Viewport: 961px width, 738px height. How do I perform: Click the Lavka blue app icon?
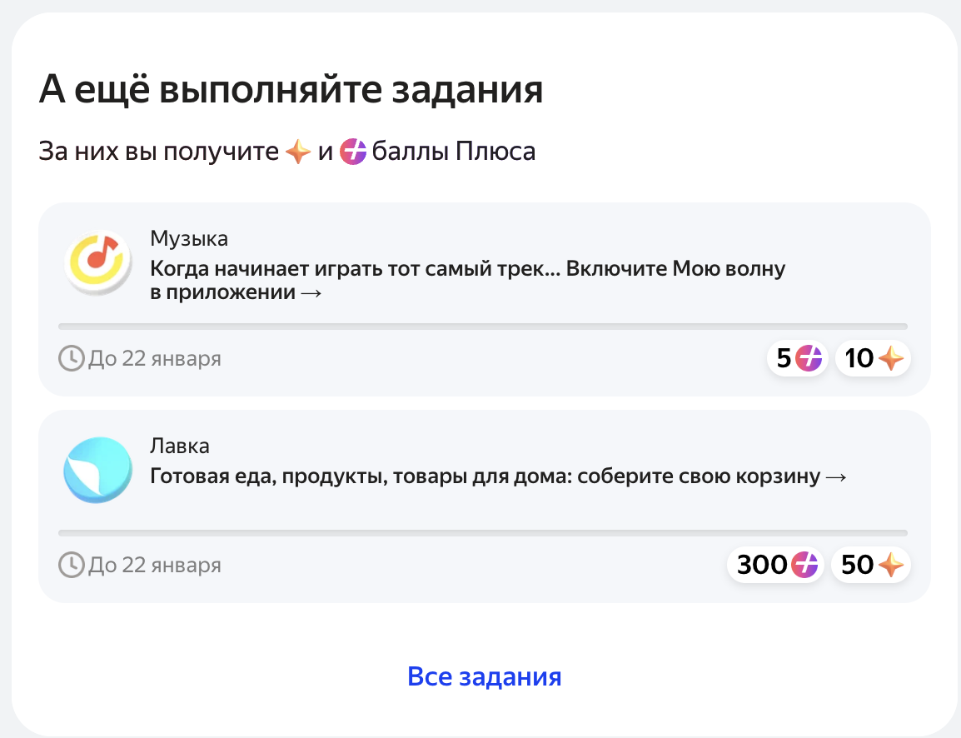click(x=98, y=470)
